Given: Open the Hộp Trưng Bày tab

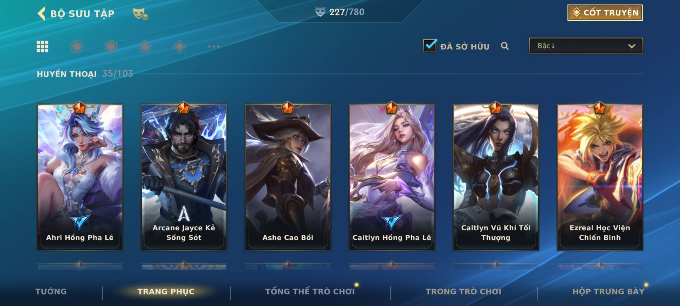Looking at the screenshot, I should [608, 292].
